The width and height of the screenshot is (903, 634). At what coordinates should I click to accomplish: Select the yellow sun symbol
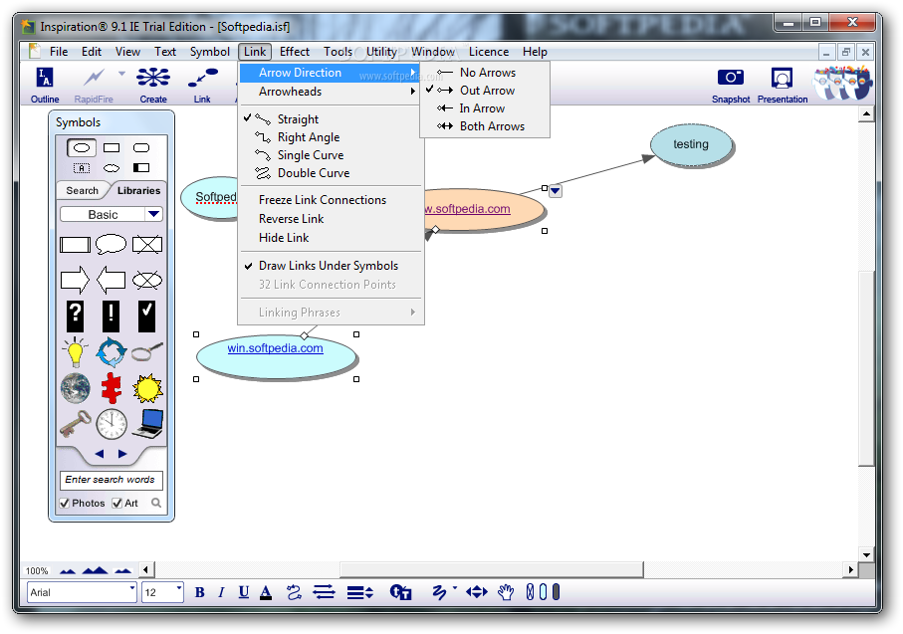click(x=147, y=388)
